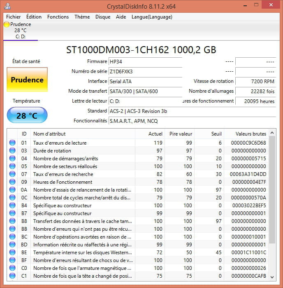Open the Édition menu

pyautogui.click(x=34, y=17)
